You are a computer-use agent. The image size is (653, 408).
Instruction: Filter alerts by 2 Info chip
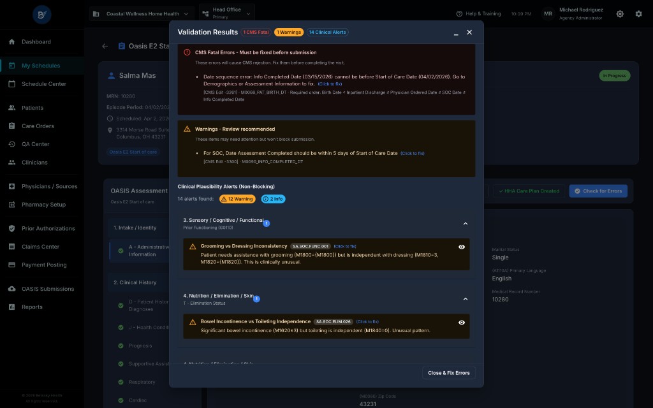pyautogui.click(x=273, y=199)
